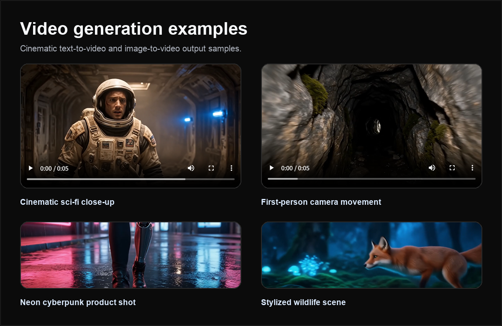Viewport: 502px width, 326px height.
Task: Click the 'Stylized wildlife scene' caption
Action: click(x=303, y=302)
